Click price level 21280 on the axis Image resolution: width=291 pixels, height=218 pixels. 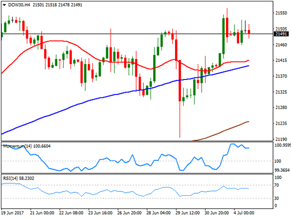[281, 108]
